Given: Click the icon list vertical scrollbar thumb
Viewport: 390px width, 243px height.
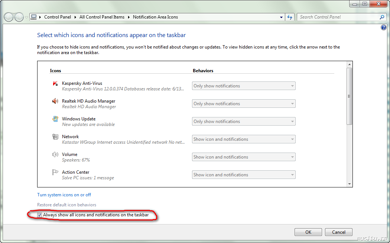Looking at the screenshot, I should click(x=349, y=96).
